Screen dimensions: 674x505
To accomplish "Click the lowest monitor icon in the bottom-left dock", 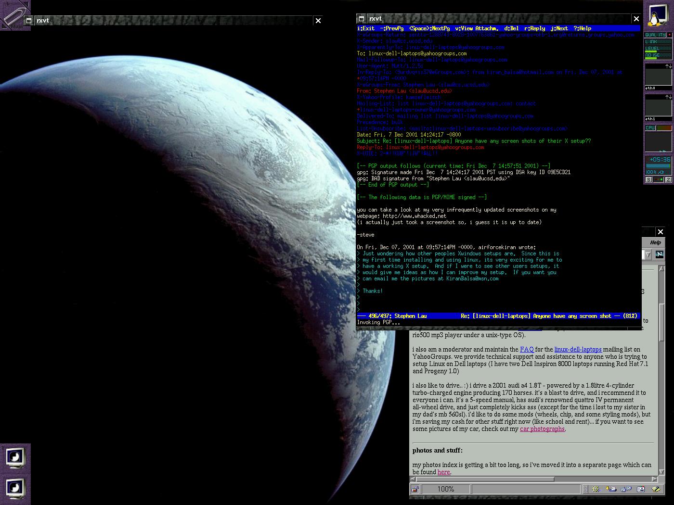I will click(x=15, y=489).
